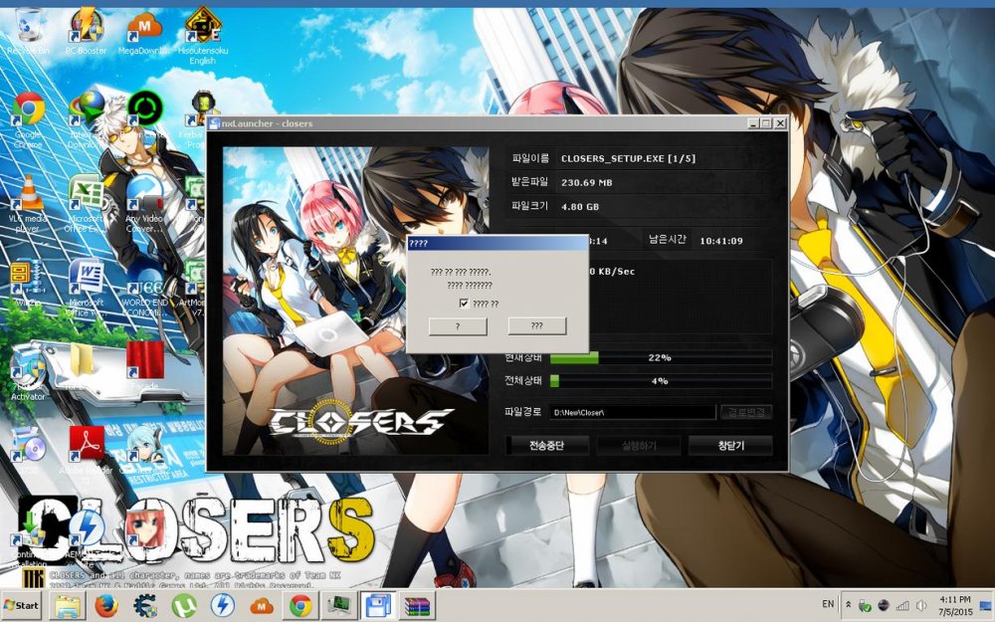Click the EN language indicator in the taskbar
This screenshot has height=622, width=995.
tap(827, 604)
